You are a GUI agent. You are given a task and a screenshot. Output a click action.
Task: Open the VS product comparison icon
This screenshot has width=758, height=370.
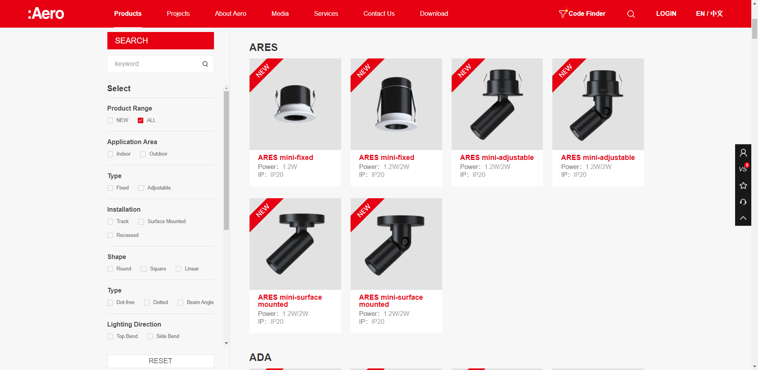click(743, 169)
